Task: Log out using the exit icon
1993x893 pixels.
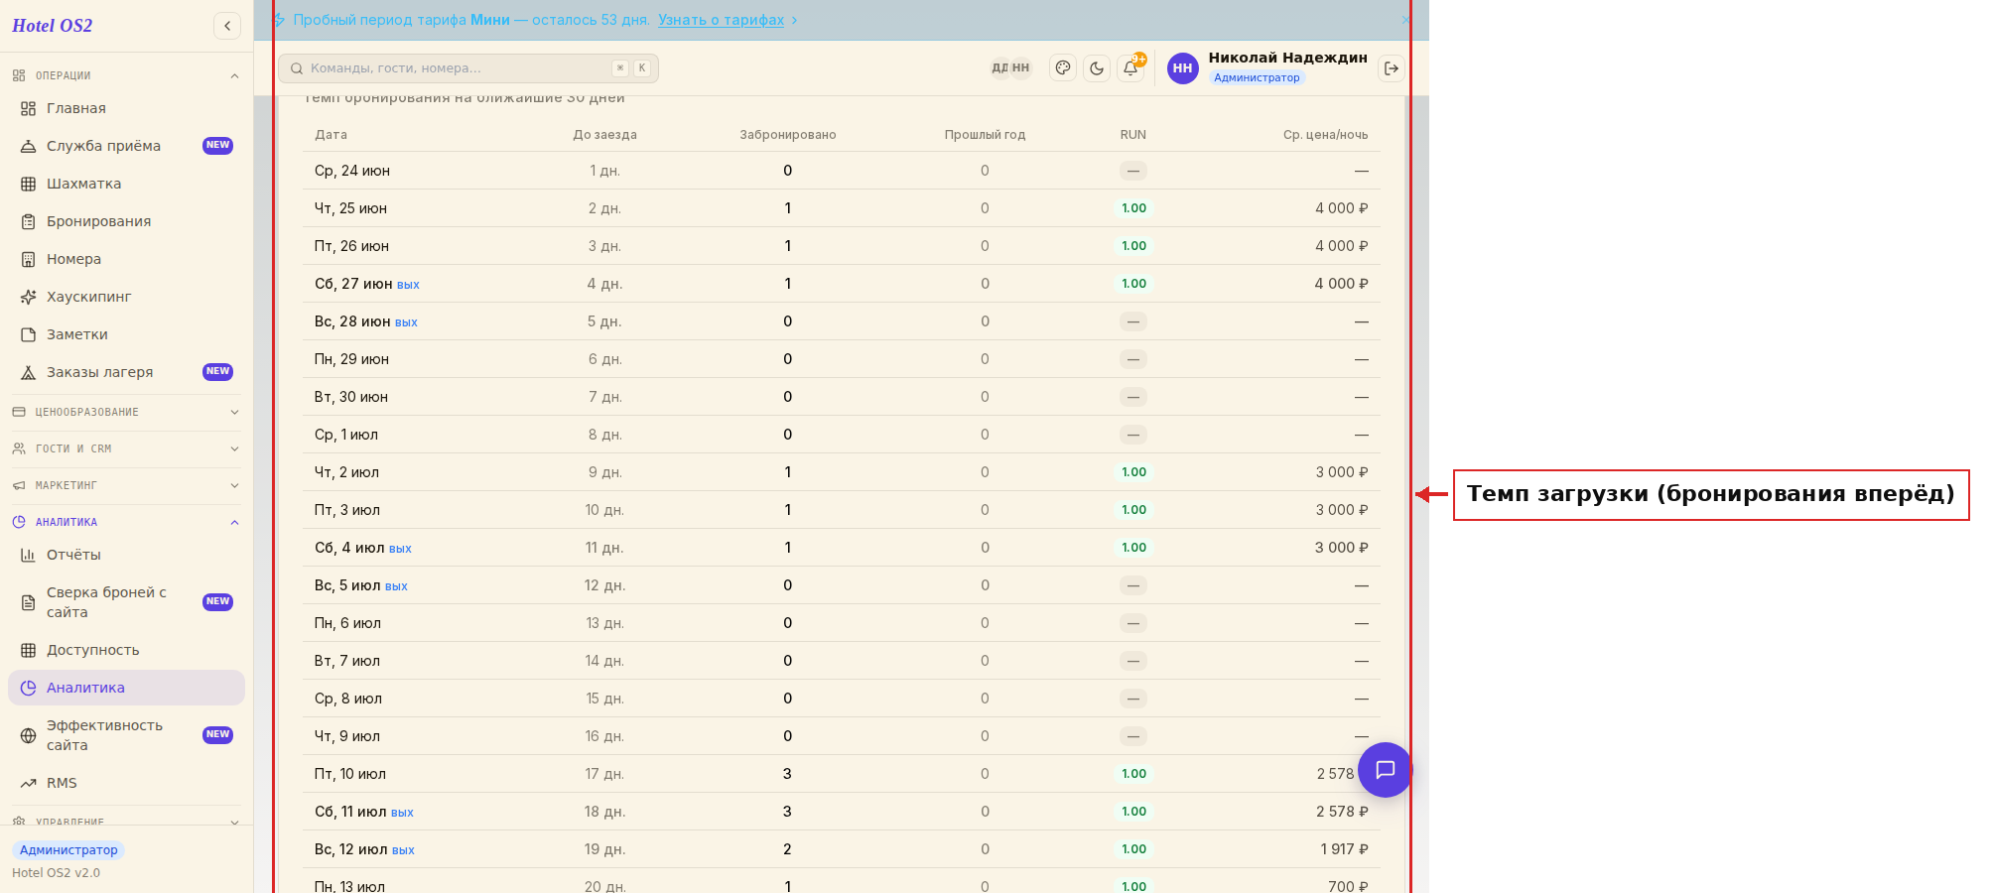Action: click(x=1392, y=68)
